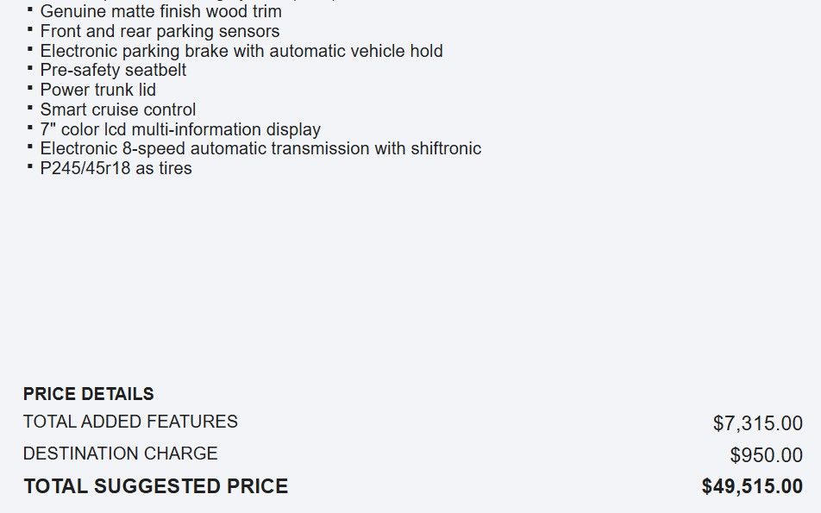This screenshot has height=513, width=821.
Task: Select the "Pre-safety seatbelt" list item
Action: [113, 71]
